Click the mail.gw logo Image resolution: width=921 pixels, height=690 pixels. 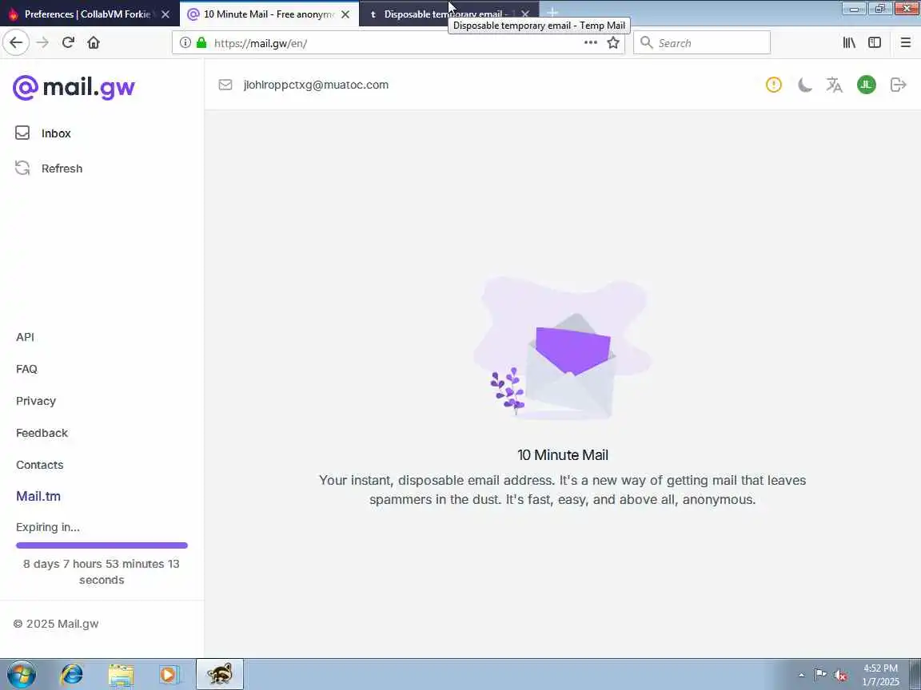74,88
